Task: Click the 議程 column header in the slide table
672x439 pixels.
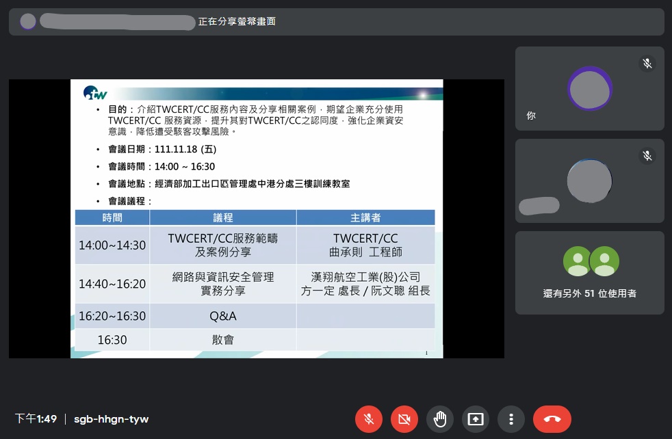Action: 223,217
